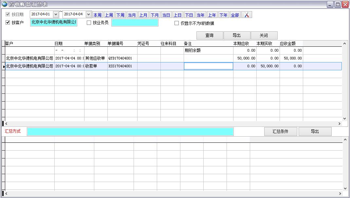
Task: Uncheck the 按客户 checkbox
Action: coord(8,23)
